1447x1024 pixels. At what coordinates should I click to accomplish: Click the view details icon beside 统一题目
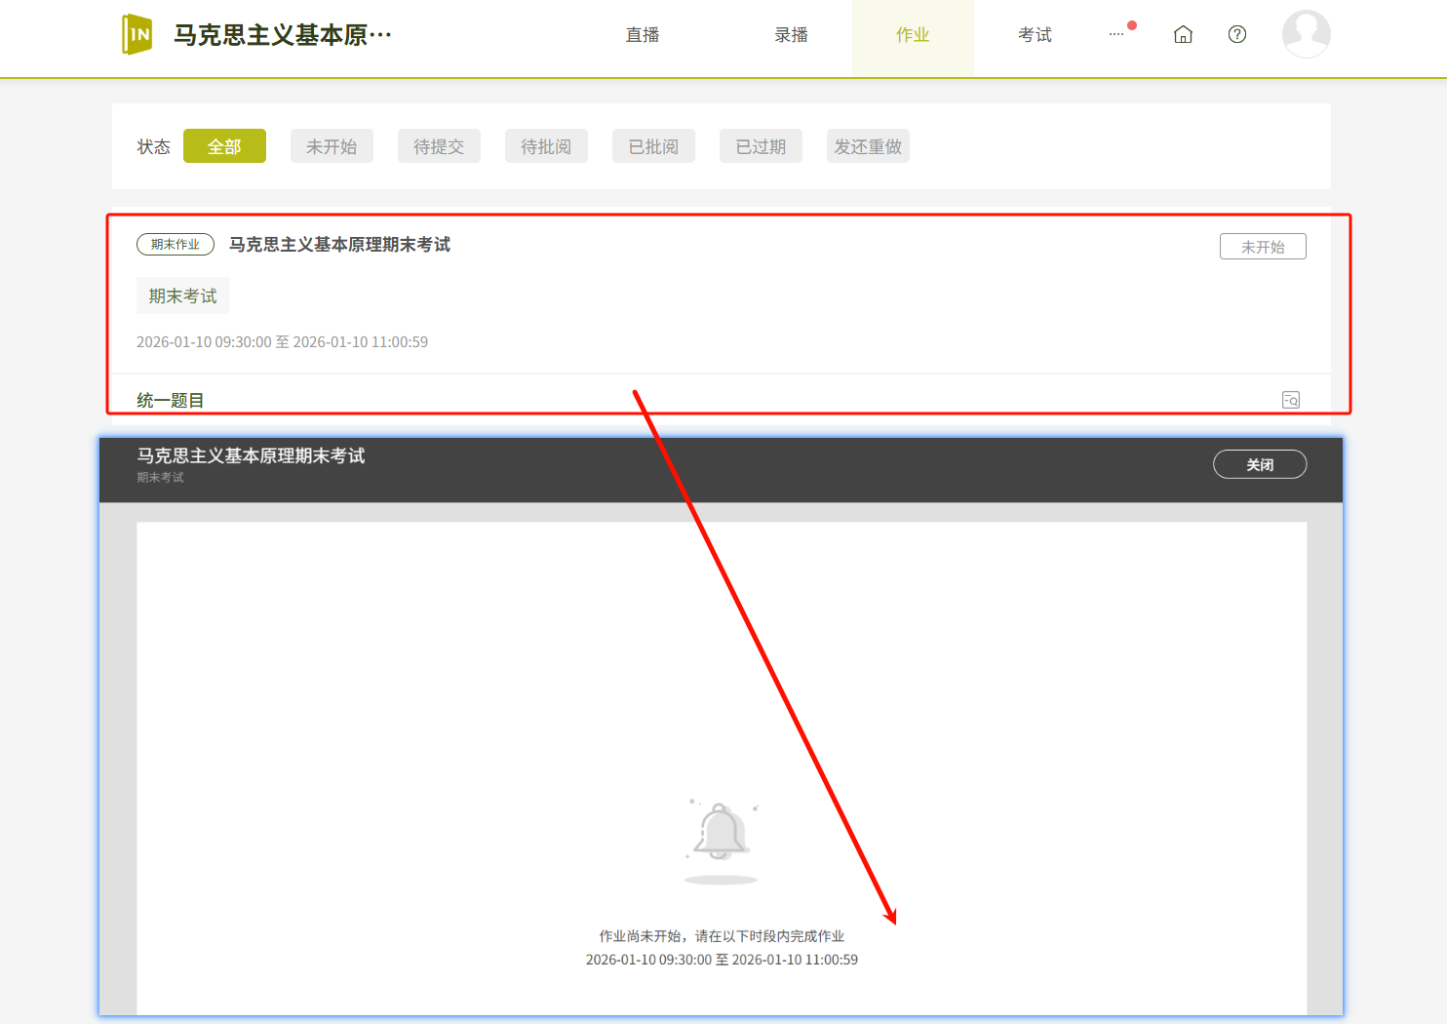click(1291, 400)
